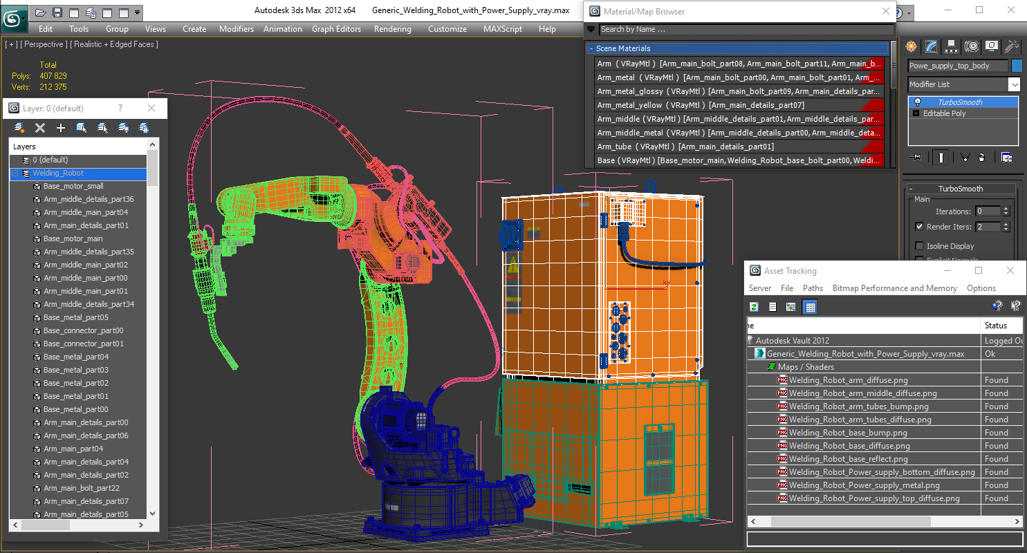Open the Edit menu
This screenshot has width=1027, height=553.
46,29
